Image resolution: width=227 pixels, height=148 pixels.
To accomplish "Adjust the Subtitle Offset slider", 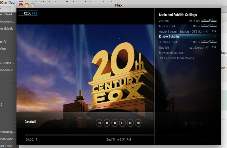I will pos(209,42).
